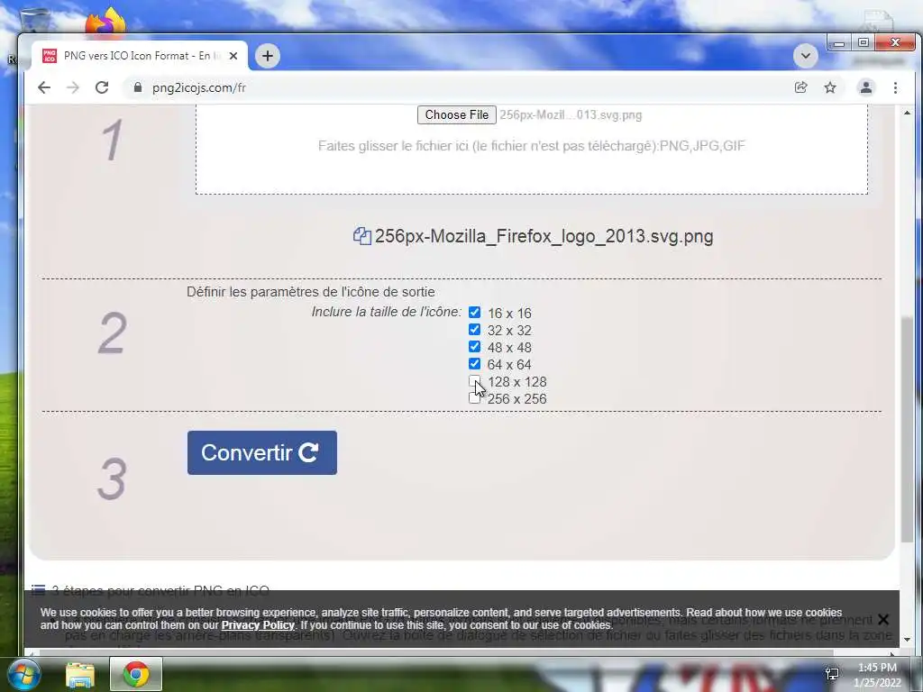Click the Convertir button

pos(262,452)
